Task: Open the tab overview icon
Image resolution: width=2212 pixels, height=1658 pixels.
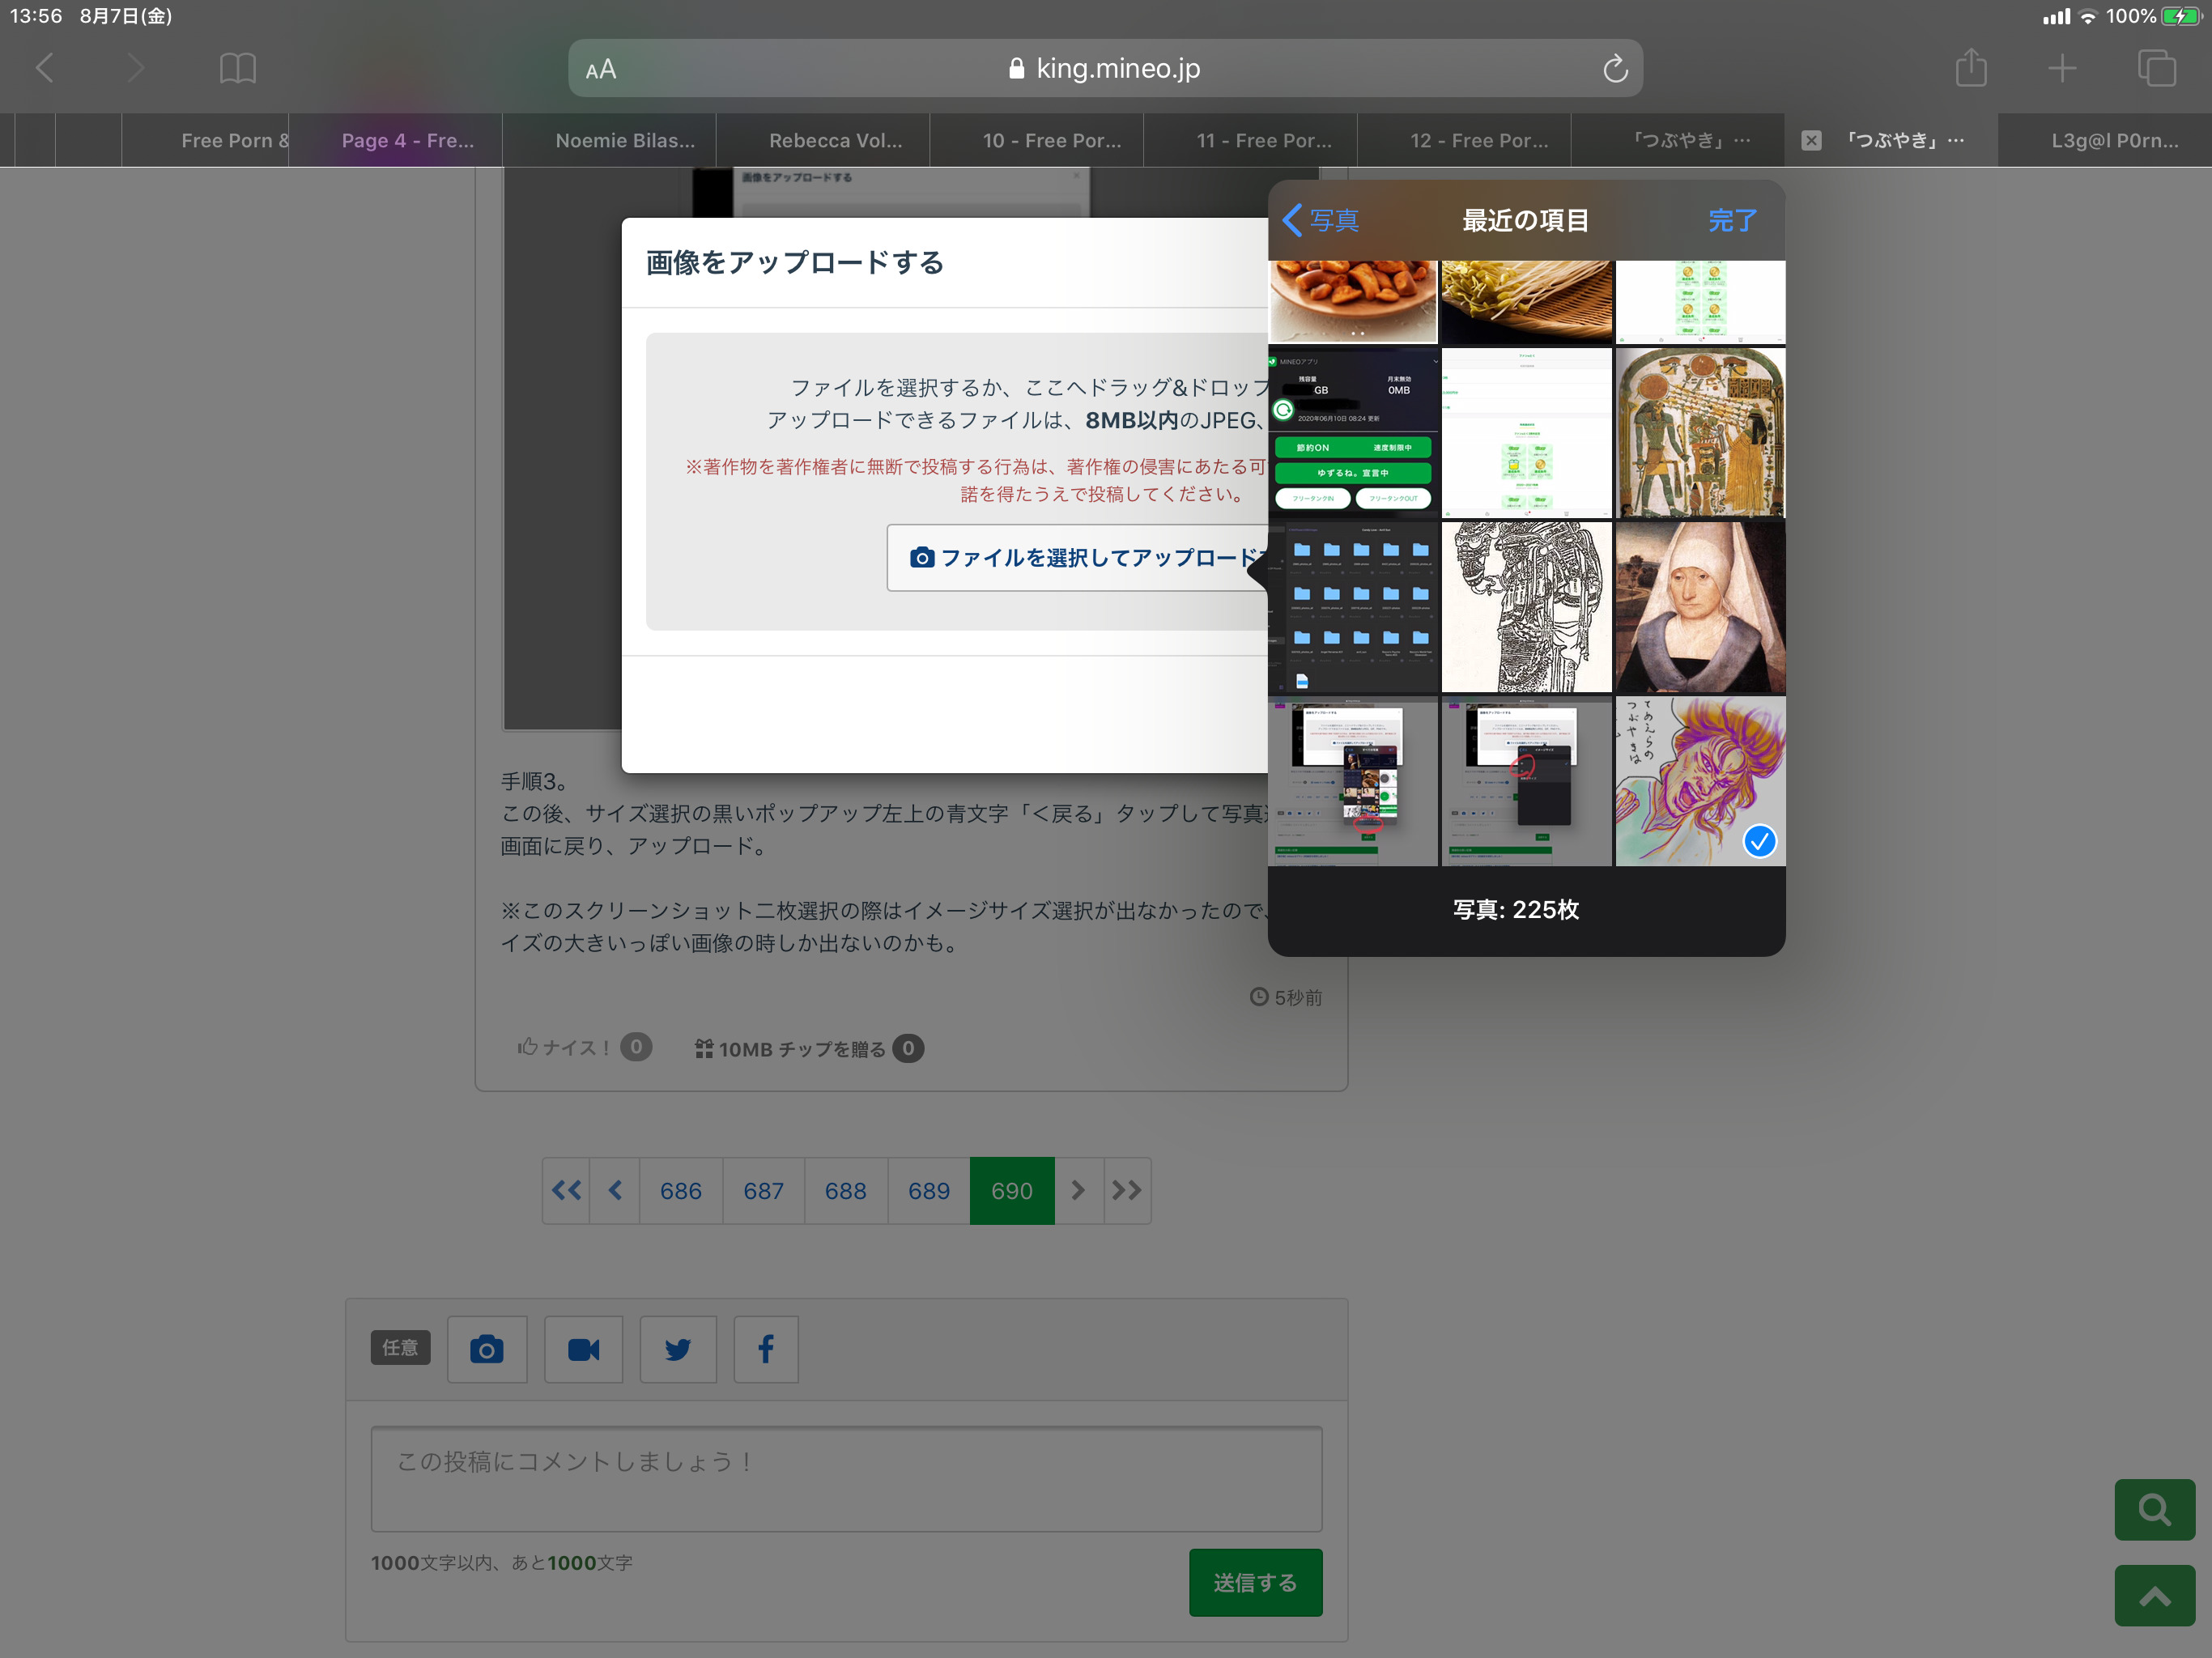Action: pos(2155,69)
